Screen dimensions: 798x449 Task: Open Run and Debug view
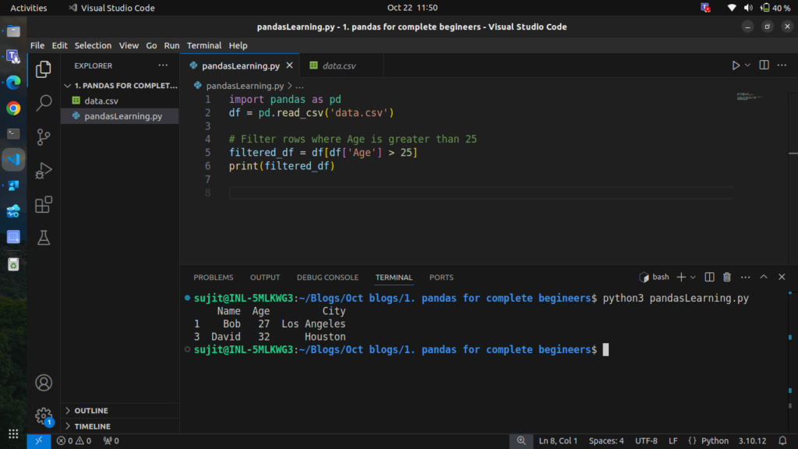(x=44, y=170)
